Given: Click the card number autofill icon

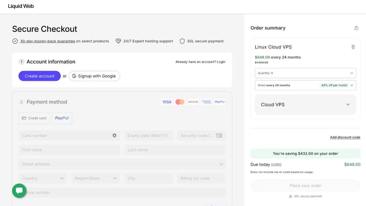Looking at the screenshot, I should click(x=114, y=136).
